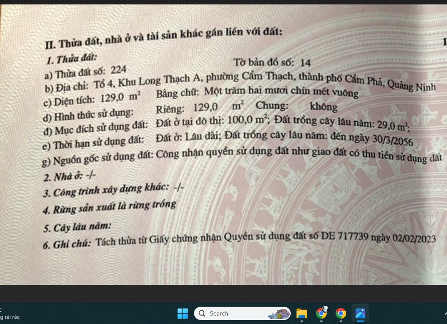Open the Windows Start menu
This screenshot has height=324, width=447.
(182, 313)
